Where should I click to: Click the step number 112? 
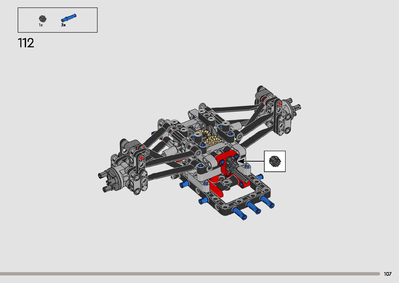[x=26, y=43]
